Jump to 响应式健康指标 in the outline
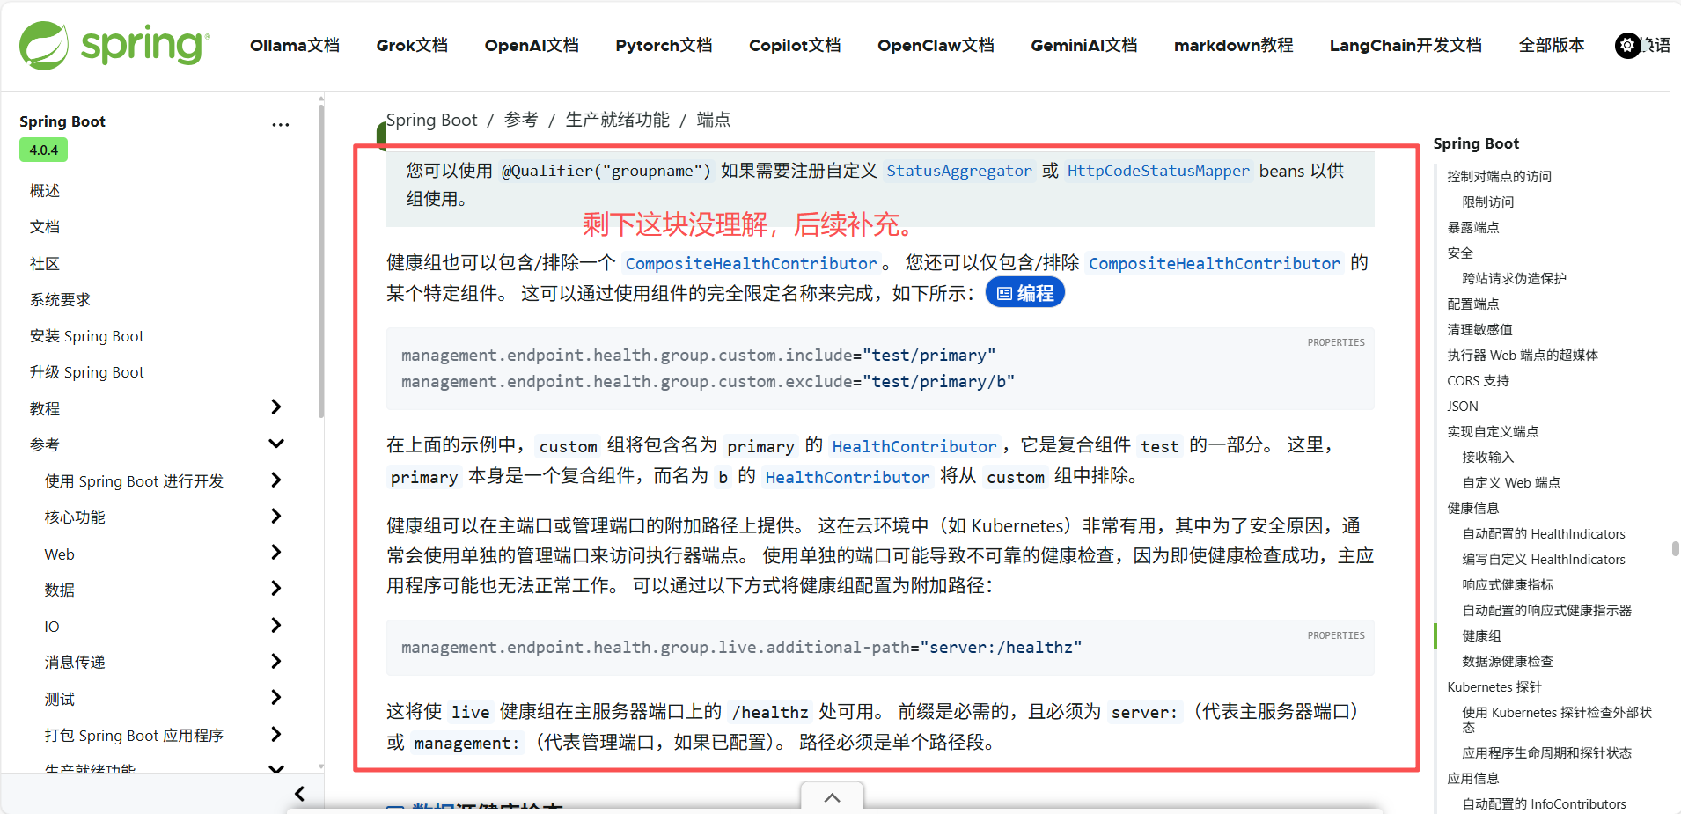The width and height of the screenshot is (1681, 814). pyautogui.click(x=1508, y=585)
